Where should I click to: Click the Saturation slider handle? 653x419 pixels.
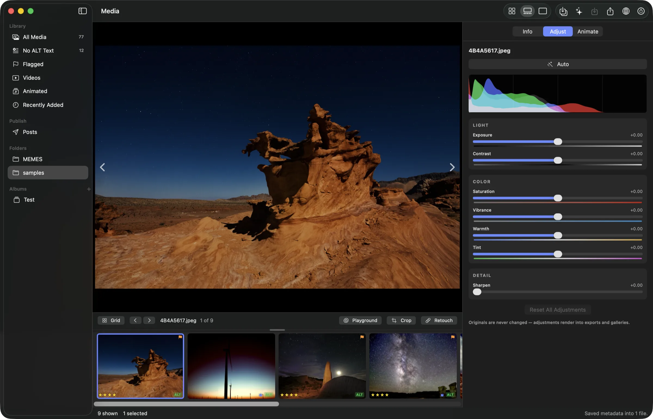pos(558,198)
